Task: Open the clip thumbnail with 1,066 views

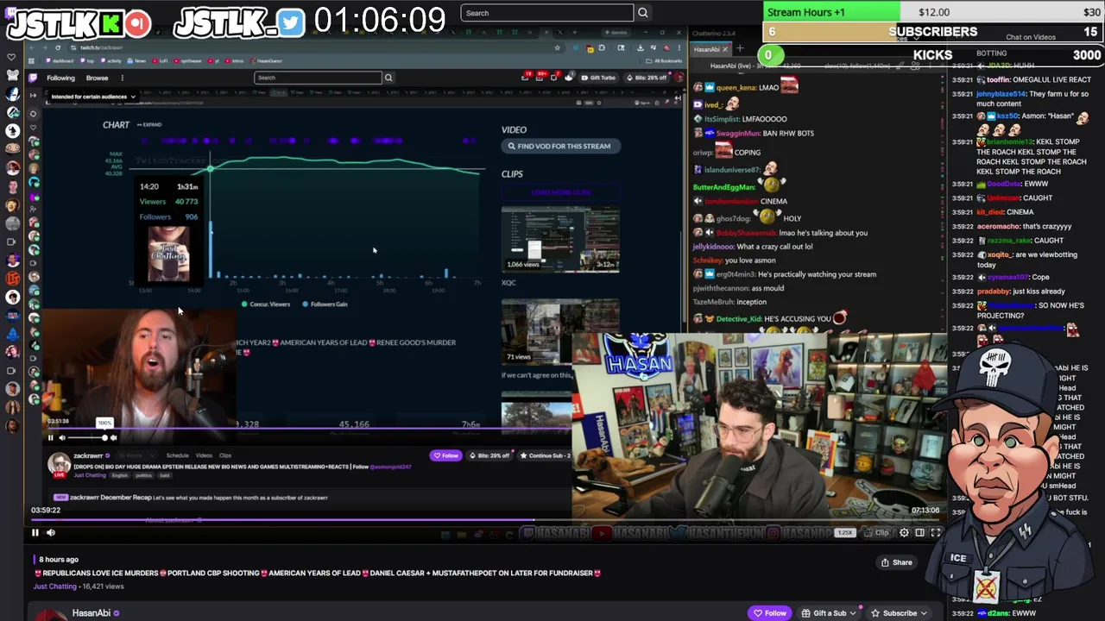Action: tap(560, 240)
